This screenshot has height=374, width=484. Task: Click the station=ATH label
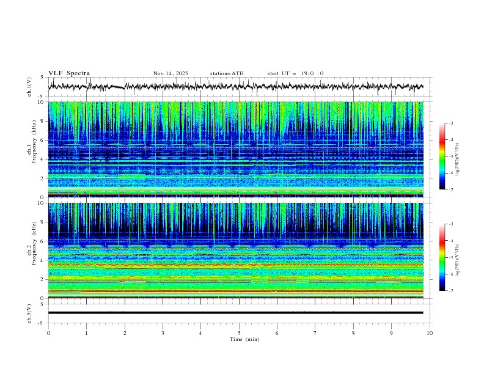(227, 73)
